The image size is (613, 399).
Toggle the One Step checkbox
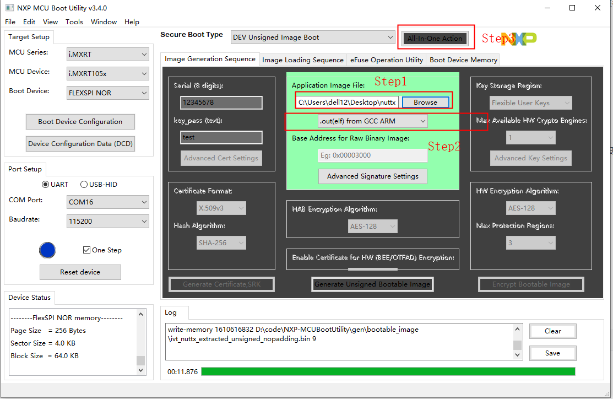click(x=87, y=250)
